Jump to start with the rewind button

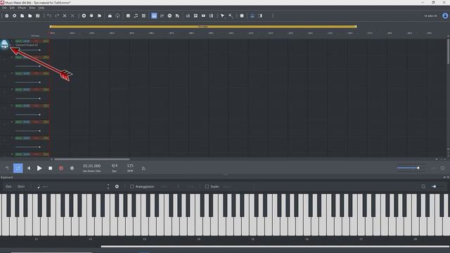(x=29, y=168)
